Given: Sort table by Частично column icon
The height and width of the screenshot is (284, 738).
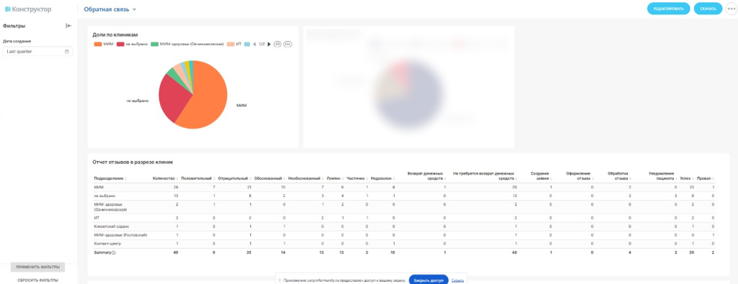Looking at the screenshot, I should (366, 179).
